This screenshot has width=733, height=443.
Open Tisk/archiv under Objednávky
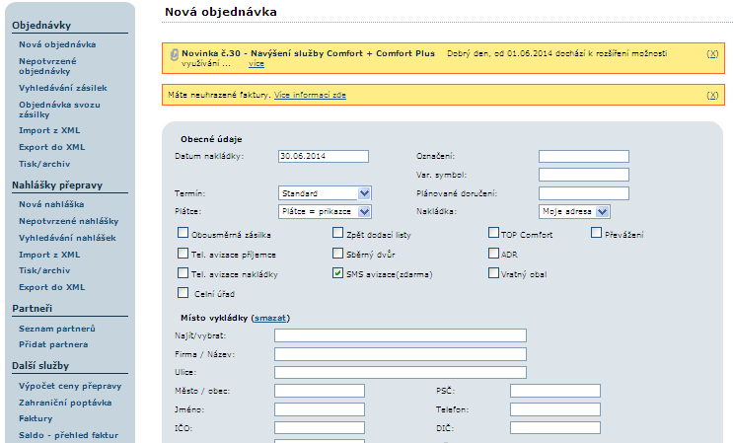click(x=44, y=164)
